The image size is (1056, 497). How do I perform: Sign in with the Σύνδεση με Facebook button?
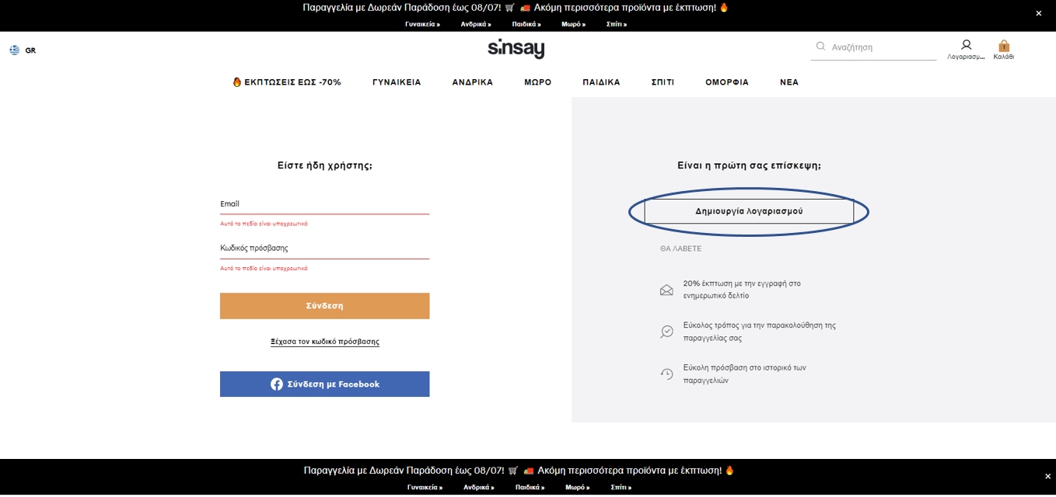click(x=324, y=384)
